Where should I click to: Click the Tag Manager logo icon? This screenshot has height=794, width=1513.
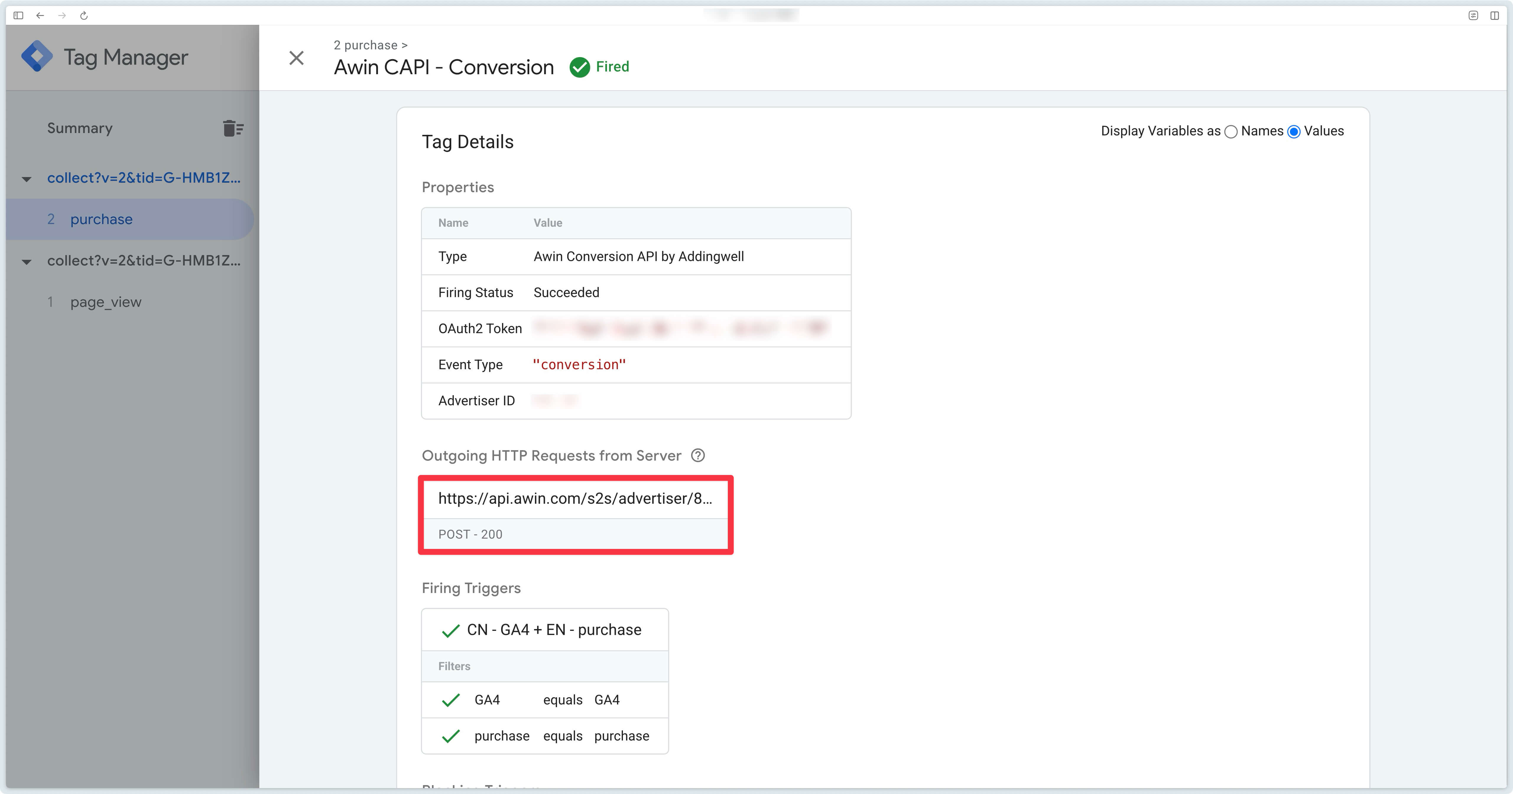click(x=37, y=56)
